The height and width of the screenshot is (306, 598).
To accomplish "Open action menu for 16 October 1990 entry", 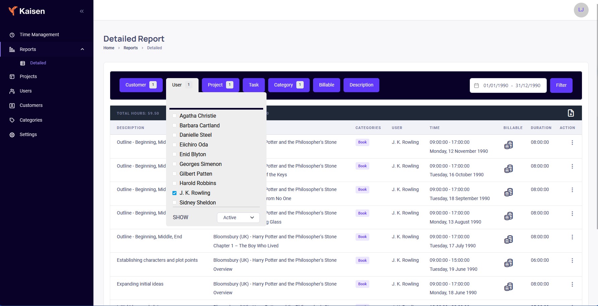I will pyautogui.click(x=572, y=166).
